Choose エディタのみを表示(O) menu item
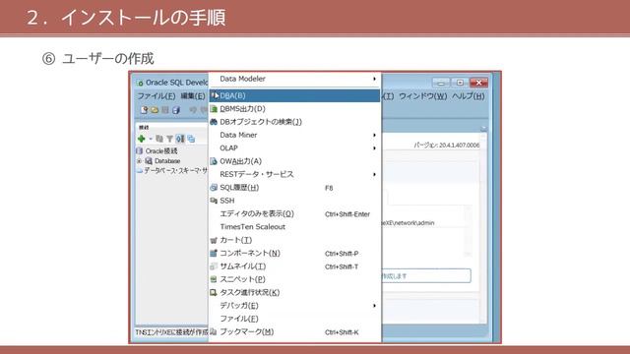Screen dimensions: 630x354 pos(294,213)
